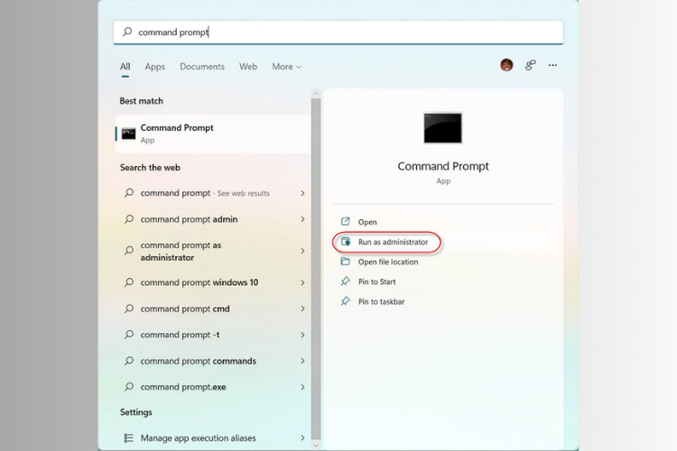This screenshot has width=677, height=451.
Task: Expand 'command prompt commands' chevron arrow
Action: (x=302, y=361)
